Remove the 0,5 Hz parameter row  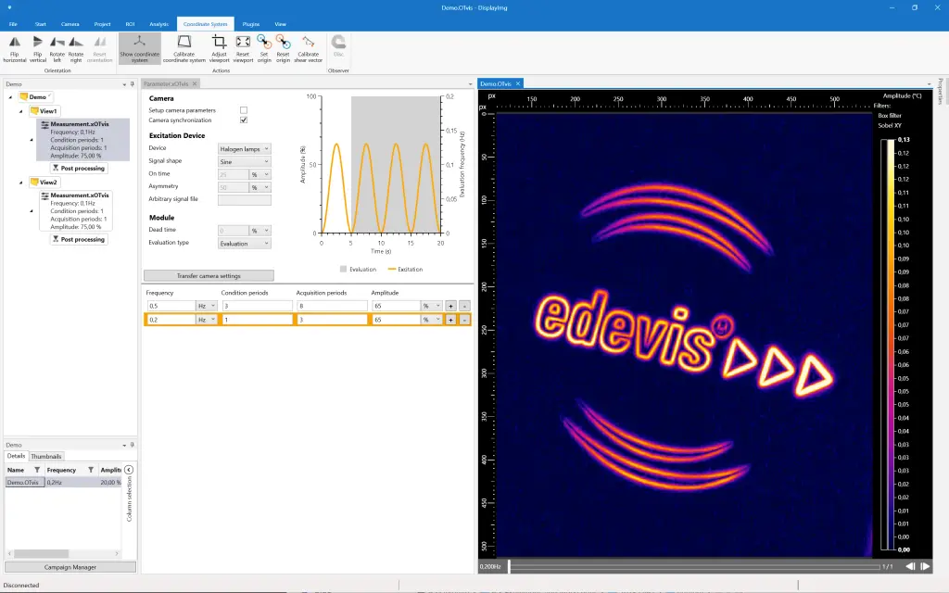(464, 306)
